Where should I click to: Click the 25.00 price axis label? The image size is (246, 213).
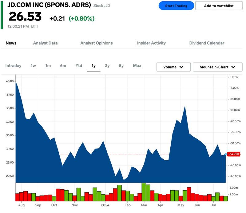10,162
